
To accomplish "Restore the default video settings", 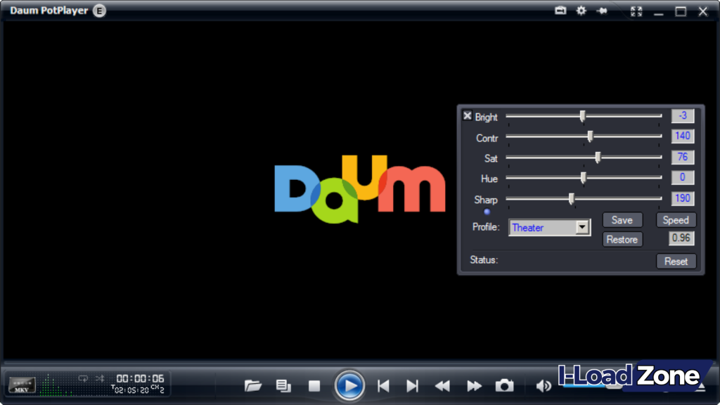I will click(x=622, y=239).
